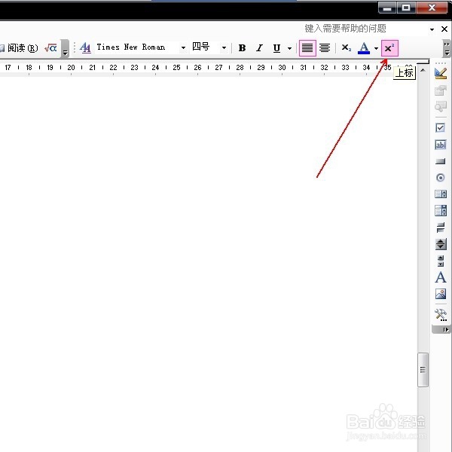Insert an Image control
The image size is (452, 452).
(441, 294)
